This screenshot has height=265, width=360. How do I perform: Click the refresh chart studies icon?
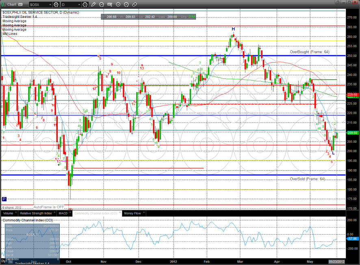coord(102,4)
